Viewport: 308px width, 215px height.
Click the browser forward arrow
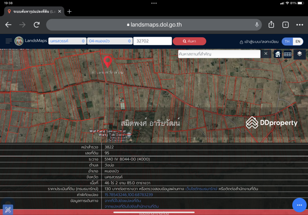pyautogui.click(x=22, y=25)
